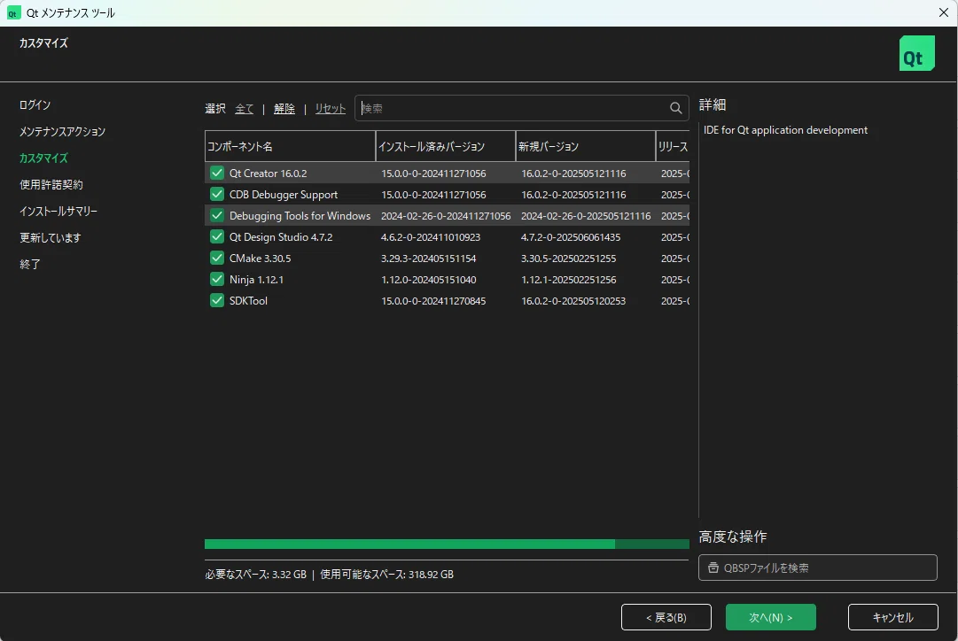Deselect the Ninja 1.12.1 checkbox

coord(217,279)
